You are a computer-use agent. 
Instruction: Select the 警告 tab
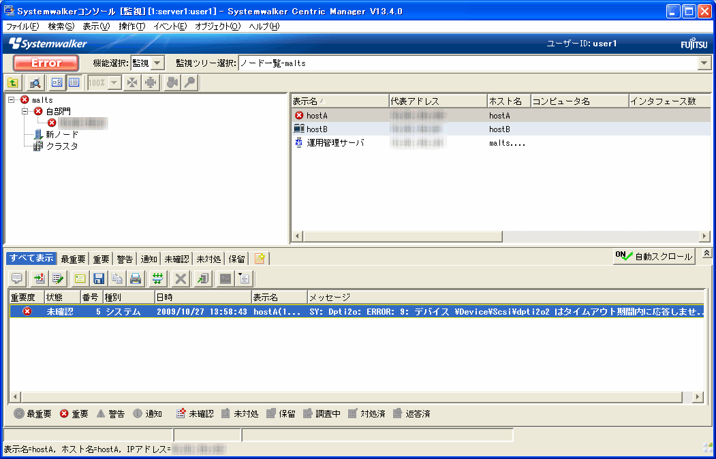tap(125, 259)
